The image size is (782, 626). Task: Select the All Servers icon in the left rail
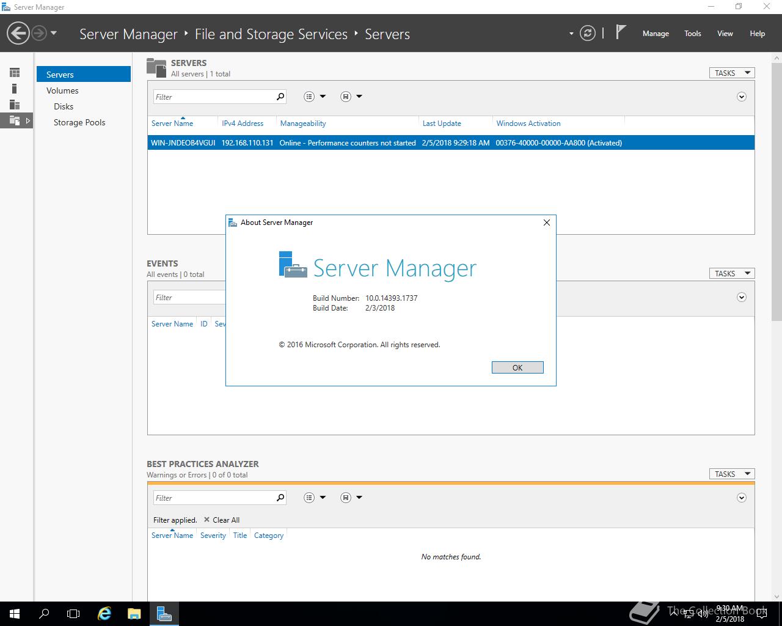[x=15, y=105]
